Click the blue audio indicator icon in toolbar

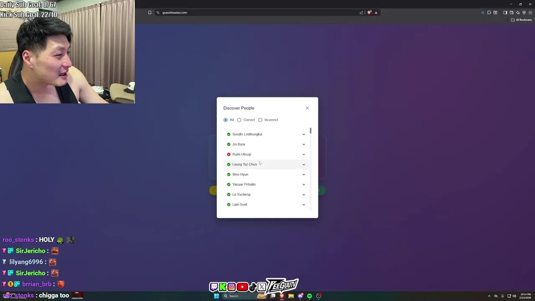(483, 13)
